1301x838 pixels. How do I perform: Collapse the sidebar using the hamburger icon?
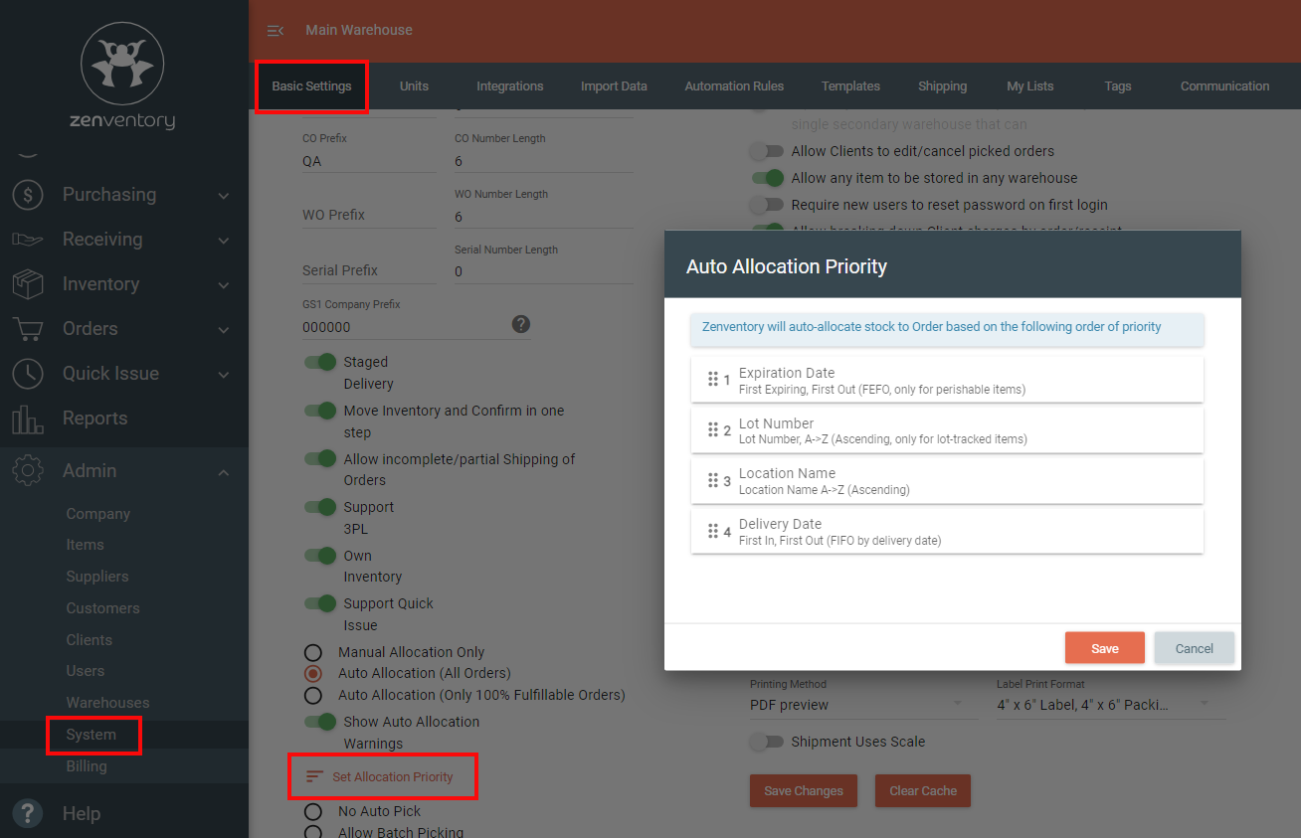pyautogui.click(x=275, y=30)
